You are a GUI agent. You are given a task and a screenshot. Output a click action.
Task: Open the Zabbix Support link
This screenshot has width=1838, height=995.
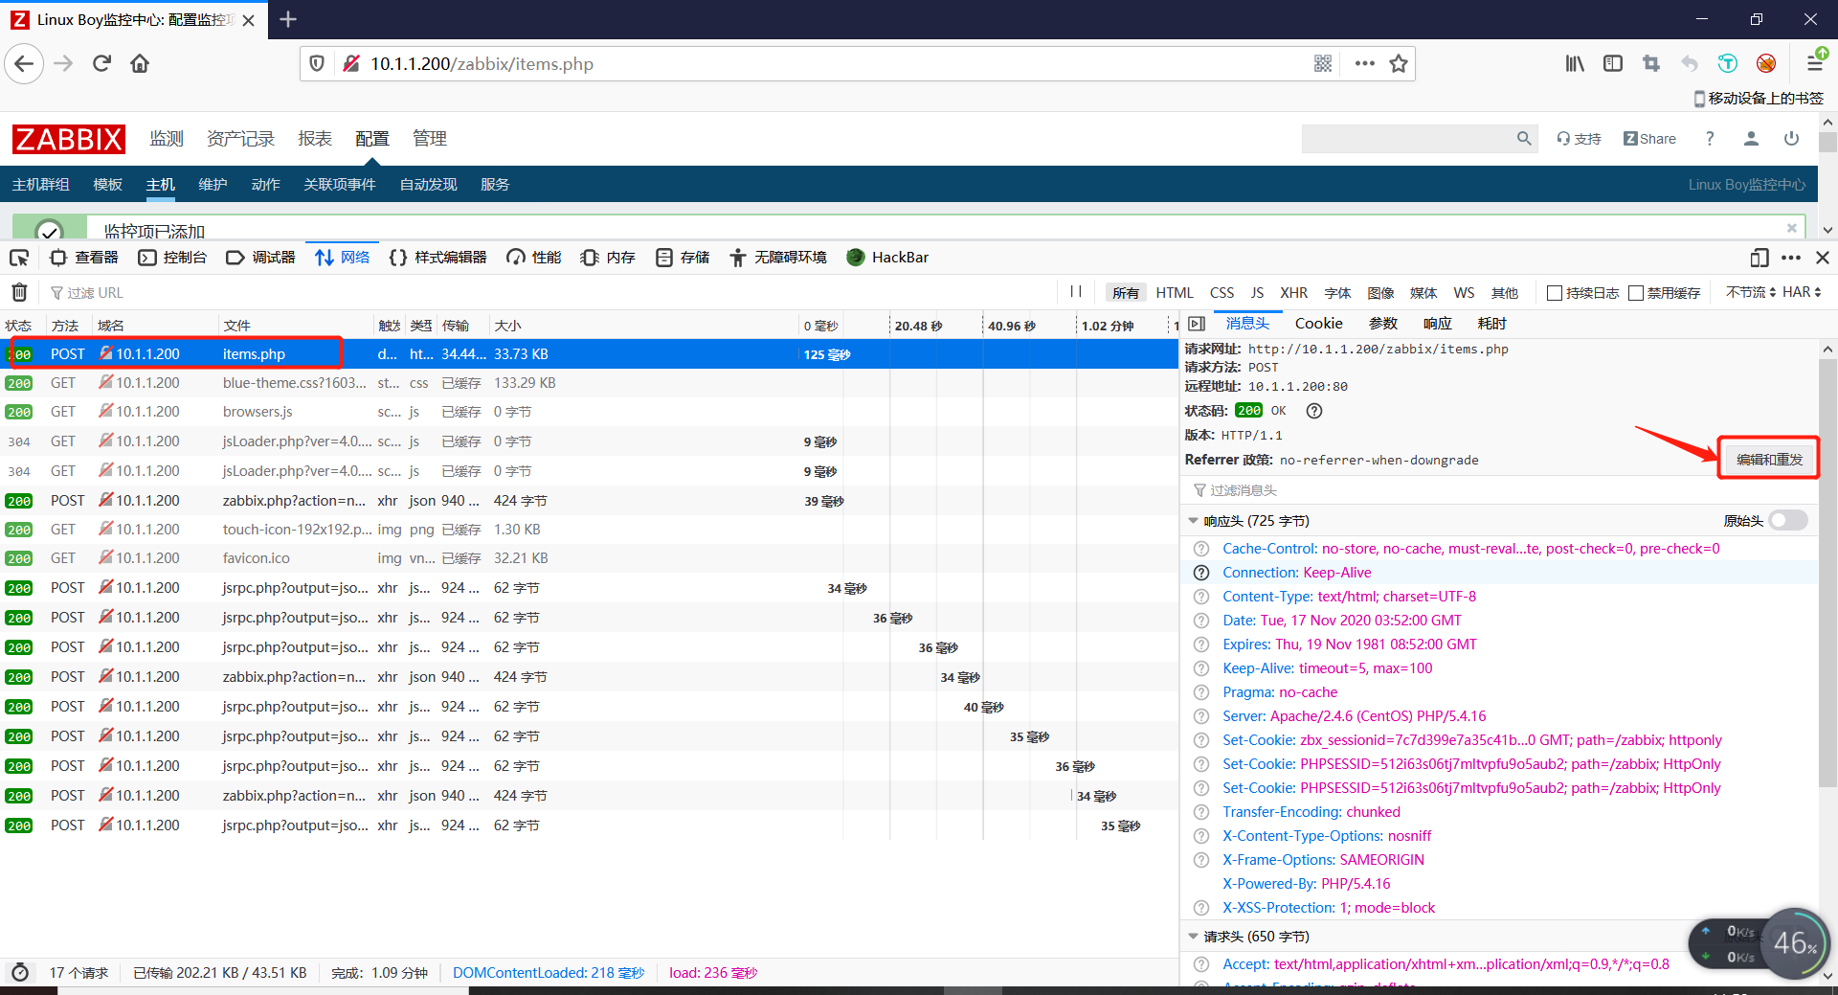(x=1579, y=139)
